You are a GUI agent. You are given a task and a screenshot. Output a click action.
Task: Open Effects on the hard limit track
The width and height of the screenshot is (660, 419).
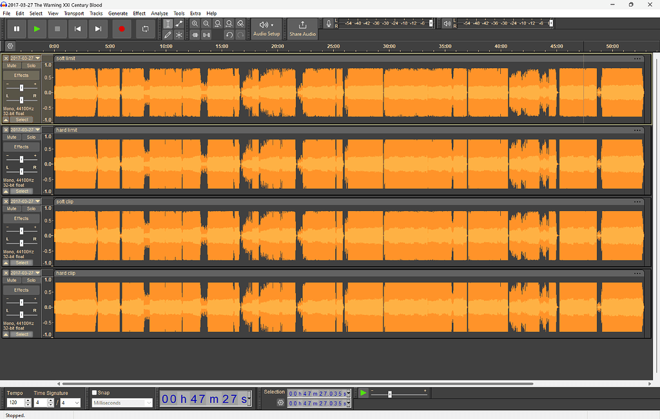pyautogui.click(x=20, y=146)
